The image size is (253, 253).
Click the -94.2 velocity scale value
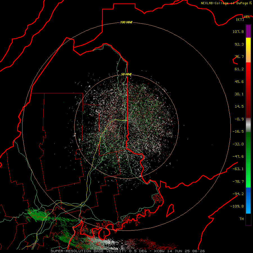[238, 194]
